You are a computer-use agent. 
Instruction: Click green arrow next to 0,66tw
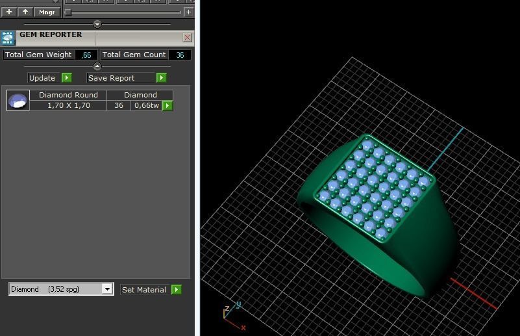[x=167, y=105]
